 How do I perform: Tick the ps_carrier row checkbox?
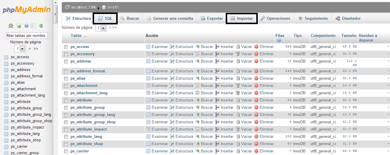click(x=66, y=151)
